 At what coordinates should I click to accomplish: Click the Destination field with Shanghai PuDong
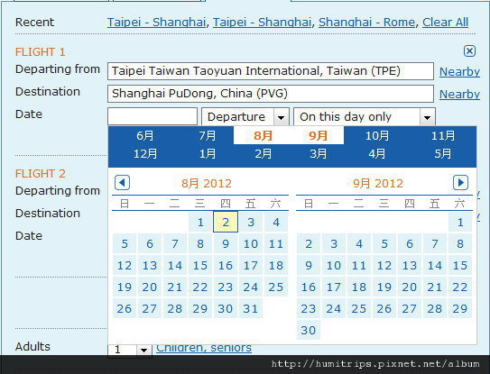point(271,94)
